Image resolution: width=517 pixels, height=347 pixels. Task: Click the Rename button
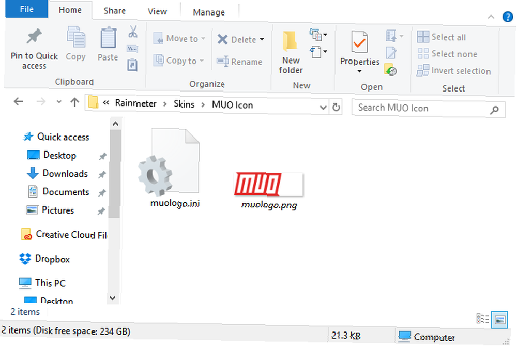tap(239, 62)
